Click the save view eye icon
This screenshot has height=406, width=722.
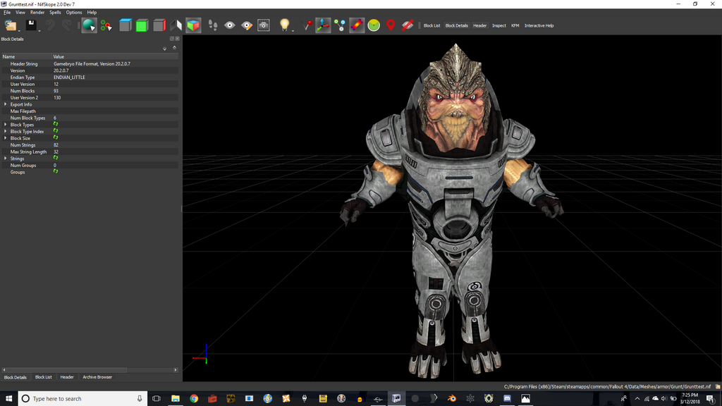click(230, 25)
